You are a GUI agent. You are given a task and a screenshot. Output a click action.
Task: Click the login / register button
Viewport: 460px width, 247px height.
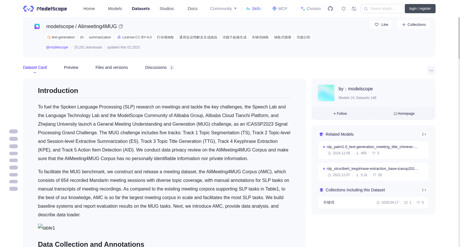click(420, 9)
